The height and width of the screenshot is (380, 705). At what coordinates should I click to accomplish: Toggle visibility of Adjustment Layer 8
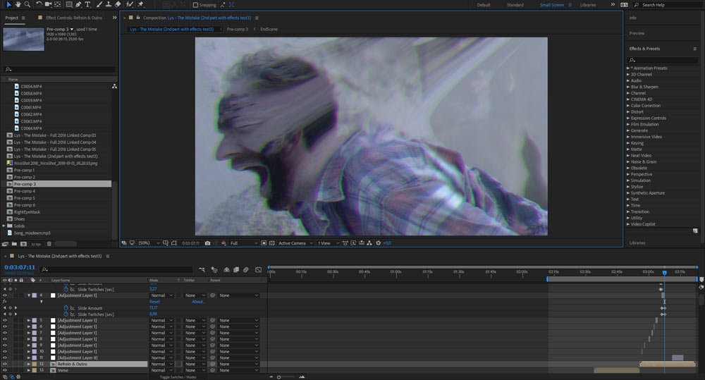[5, 357]
